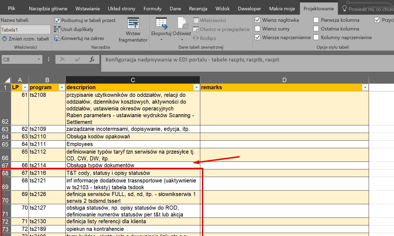The width and height of the screenshot is (394, 236).
Task: Open the LP column filter dropdown
Action: tap(25, 88)
